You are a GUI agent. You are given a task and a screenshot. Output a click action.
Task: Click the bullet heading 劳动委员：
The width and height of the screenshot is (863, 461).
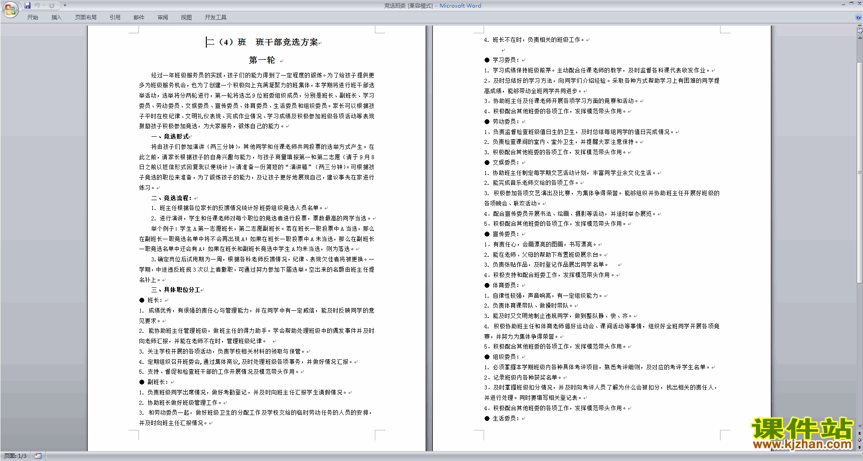(x=506, y=121)
